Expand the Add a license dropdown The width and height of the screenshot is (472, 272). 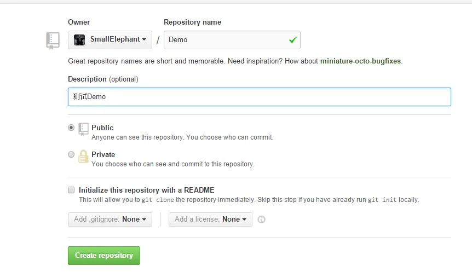[x=210, y=219]
